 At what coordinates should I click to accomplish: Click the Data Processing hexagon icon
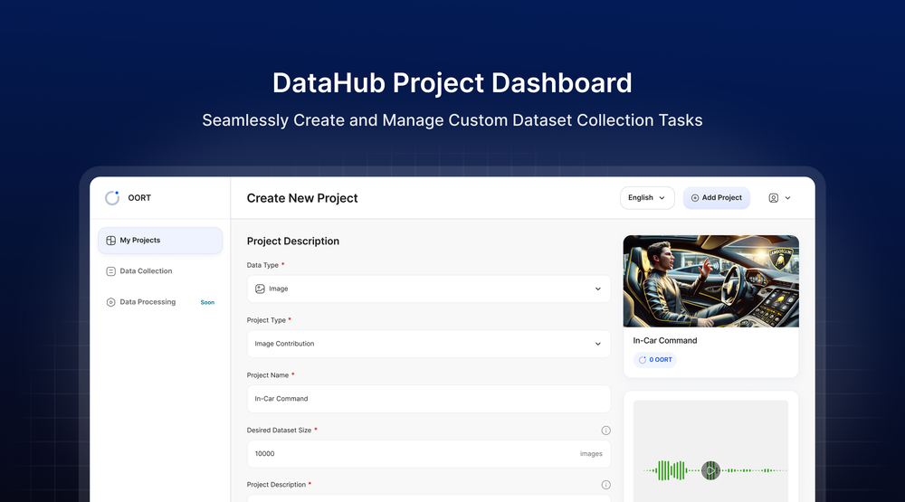click(x=110, y=302)
